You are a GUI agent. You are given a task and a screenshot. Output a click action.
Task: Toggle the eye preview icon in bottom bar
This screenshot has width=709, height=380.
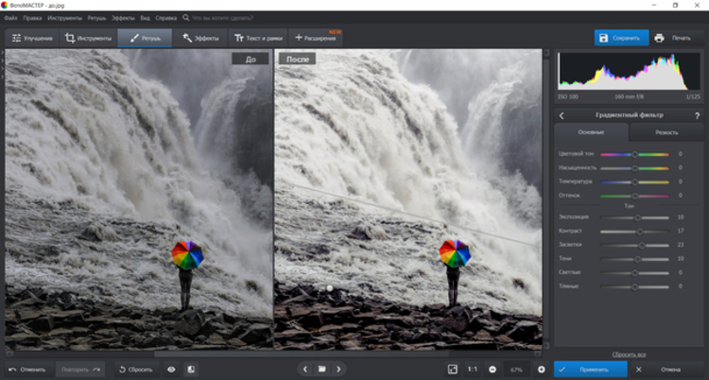[x=171, y=369]
